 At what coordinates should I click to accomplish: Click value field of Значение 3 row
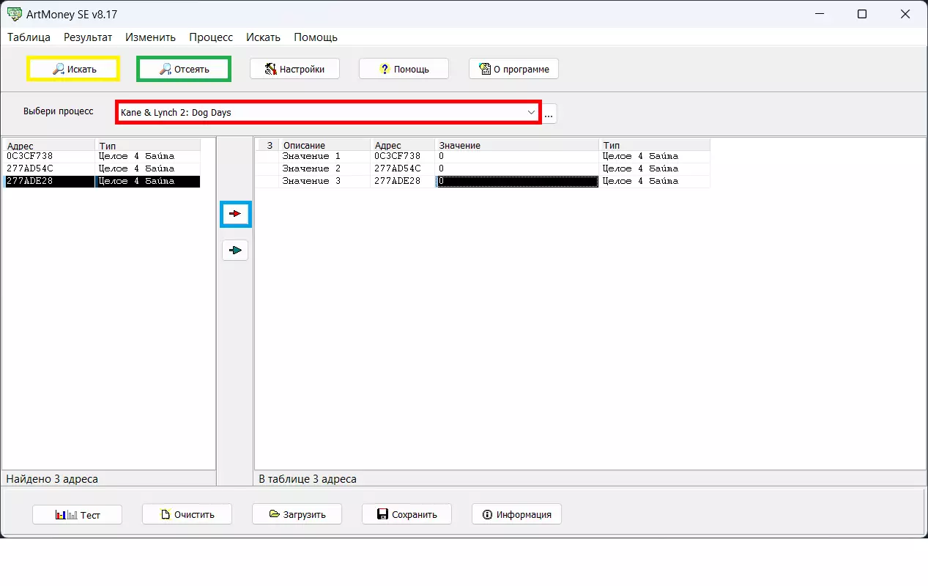517,181
